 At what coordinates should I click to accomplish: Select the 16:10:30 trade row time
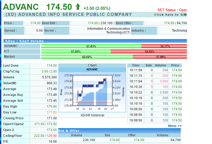[136, 87]
